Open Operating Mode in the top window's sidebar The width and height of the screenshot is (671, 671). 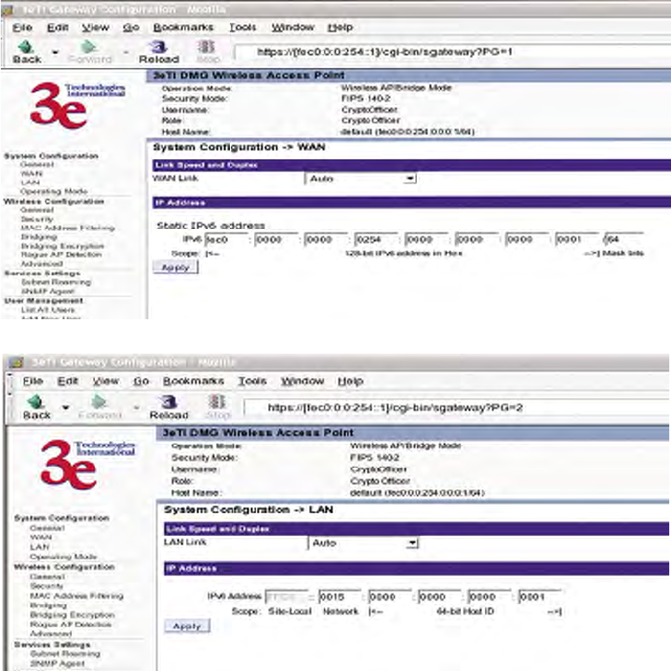tap(54, 192)
